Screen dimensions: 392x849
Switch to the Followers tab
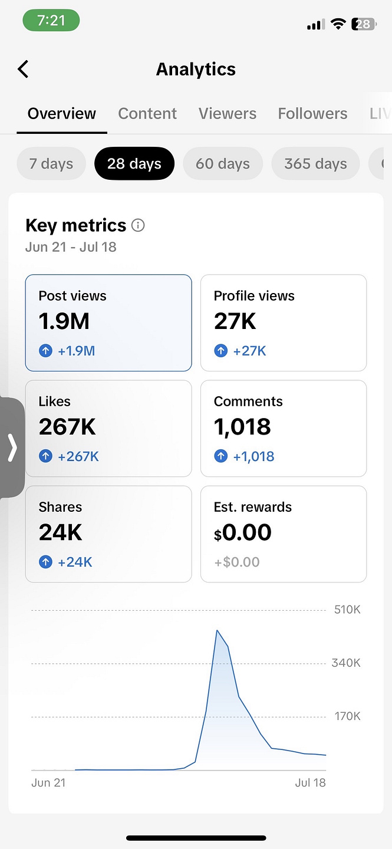point(312,113)
